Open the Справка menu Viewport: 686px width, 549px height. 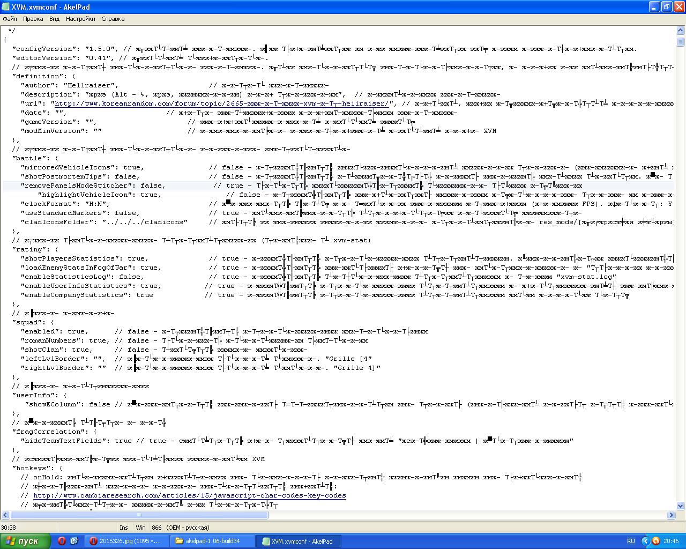tap(113, 19)
